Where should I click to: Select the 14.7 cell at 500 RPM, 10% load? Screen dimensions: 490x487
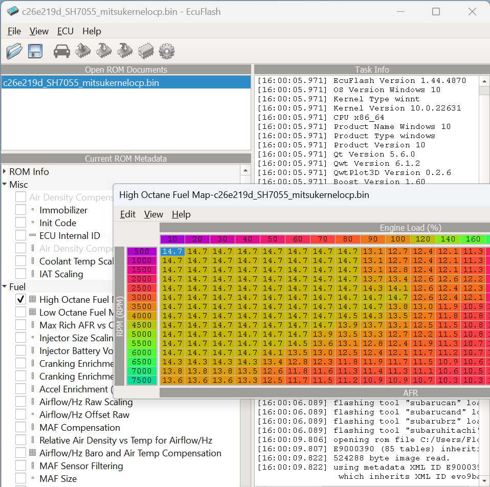click(172, 251)
